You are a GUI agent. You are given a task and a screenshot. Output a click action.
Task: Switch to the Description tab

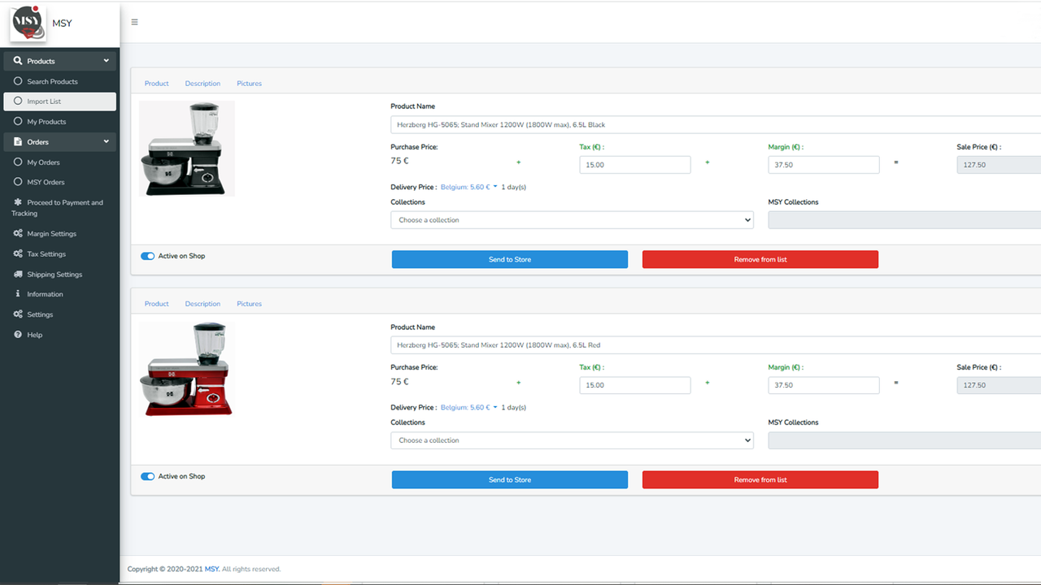[x=203, y=83]
